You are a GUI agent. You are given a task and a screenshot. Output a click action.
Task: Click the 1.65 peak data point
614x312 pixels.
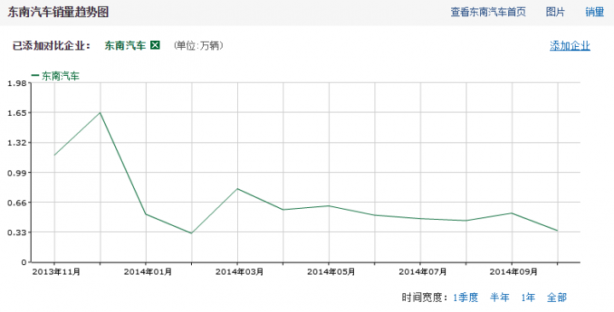(x=101, y=113)
